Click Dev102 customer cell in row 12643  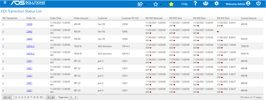point(102,39)
